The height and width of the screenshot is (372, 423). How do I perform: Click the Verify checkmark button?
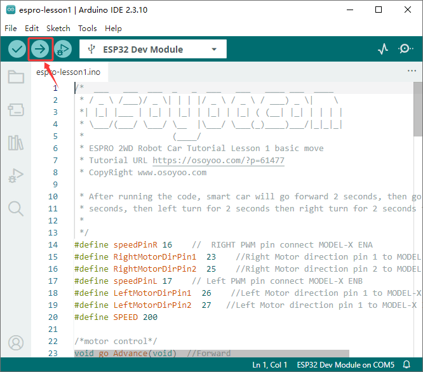pos(17,49)
